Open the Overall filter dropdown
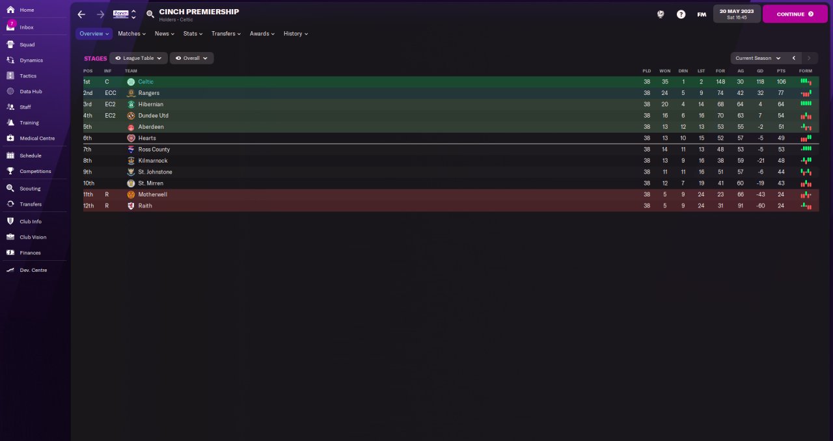This screenshot has width=833, height=441. (x=191, y=58)
